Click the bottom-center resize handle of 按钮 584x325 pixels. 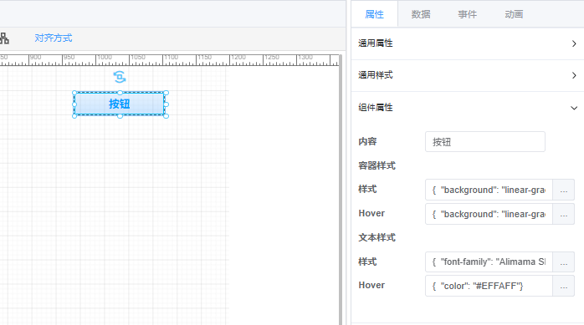point(120,116)
